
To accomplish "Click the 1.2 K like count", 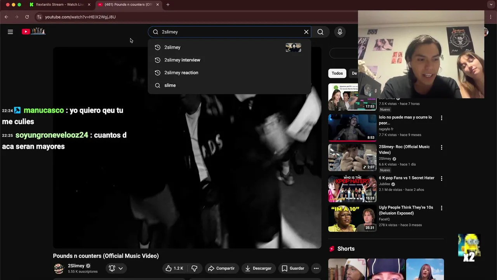I will pyautogui.click(x=178, y=268).
